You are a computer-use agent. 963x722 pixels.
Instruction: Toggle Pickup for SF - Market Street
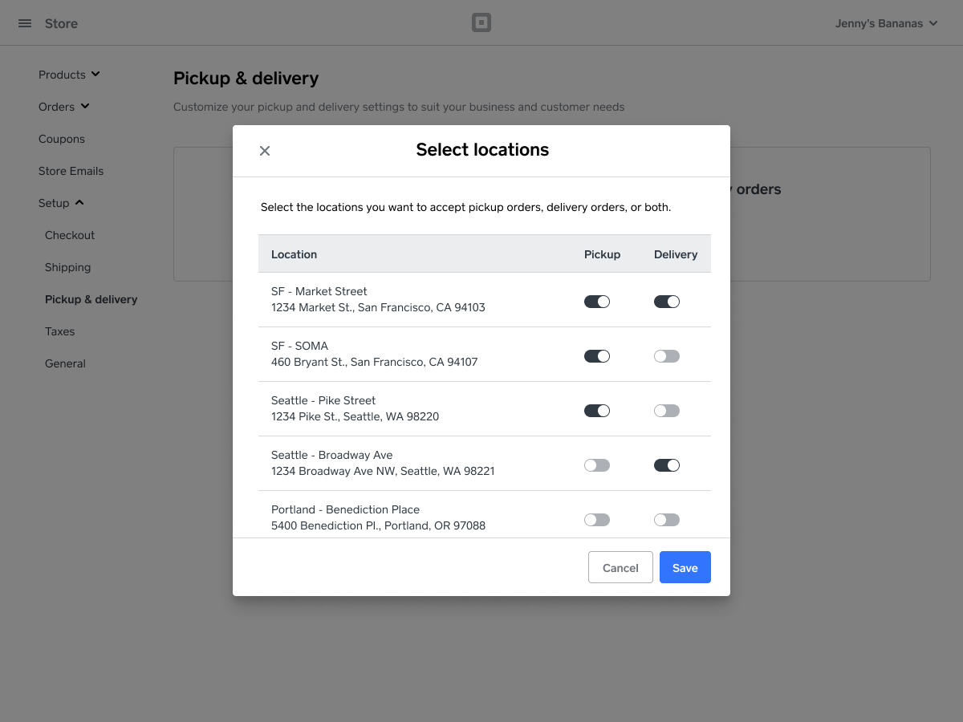pyautogui.click(x=597, y=302)
